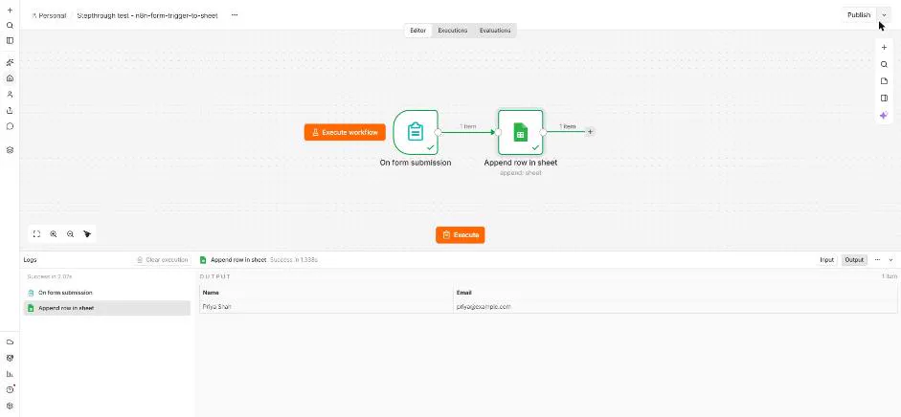Image resolution: width=901 pixels, height=417 pixels.
Task: Open the Personal project breadcrumb
Action: [x=49, y=15]
